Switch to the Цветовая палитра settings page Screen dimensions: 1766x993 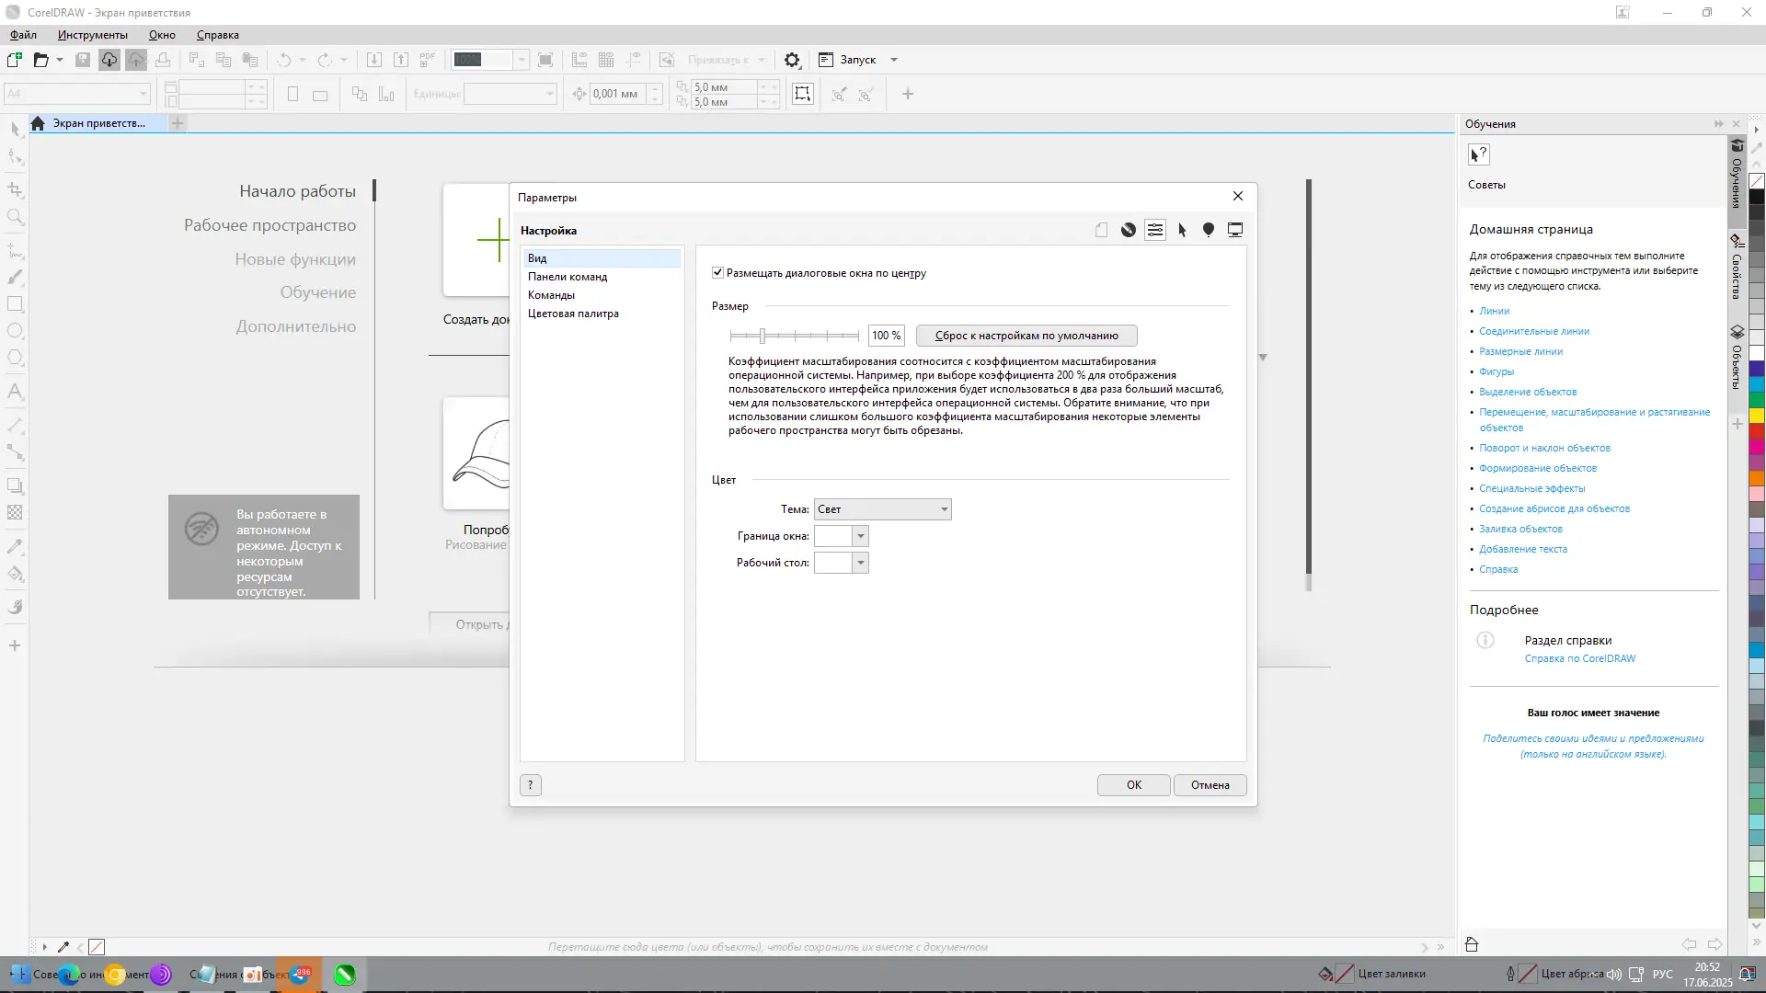(573, 313)
